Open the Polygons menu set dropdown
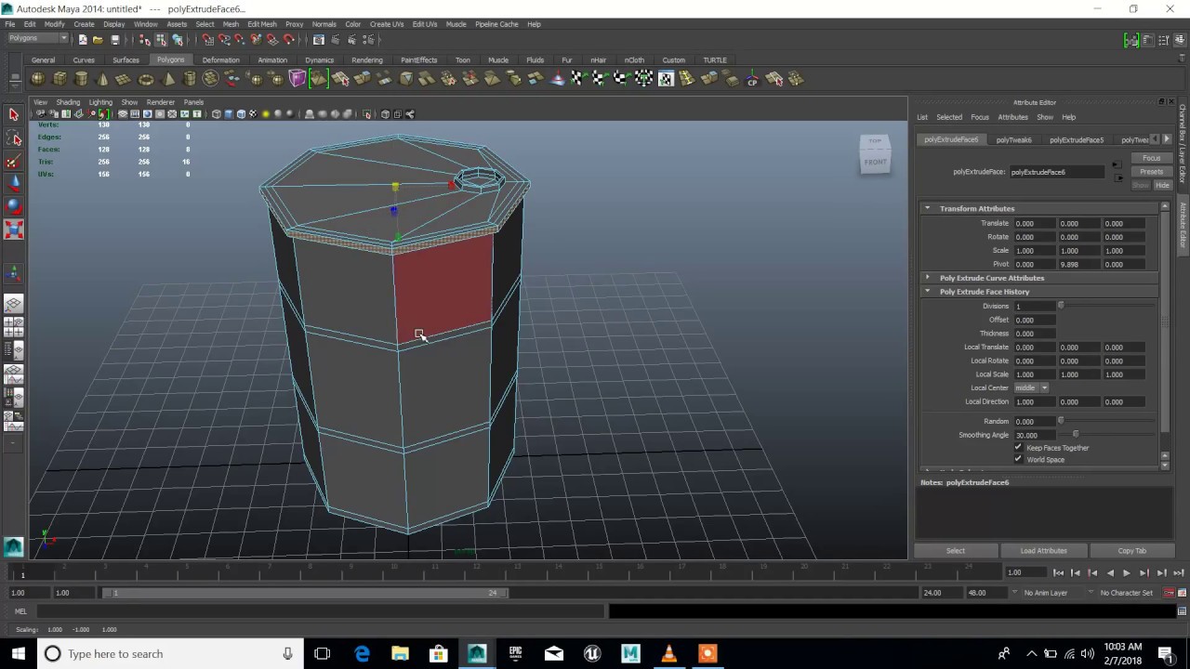The height and width of the screenshot is (669, 1190). (38, 39)
